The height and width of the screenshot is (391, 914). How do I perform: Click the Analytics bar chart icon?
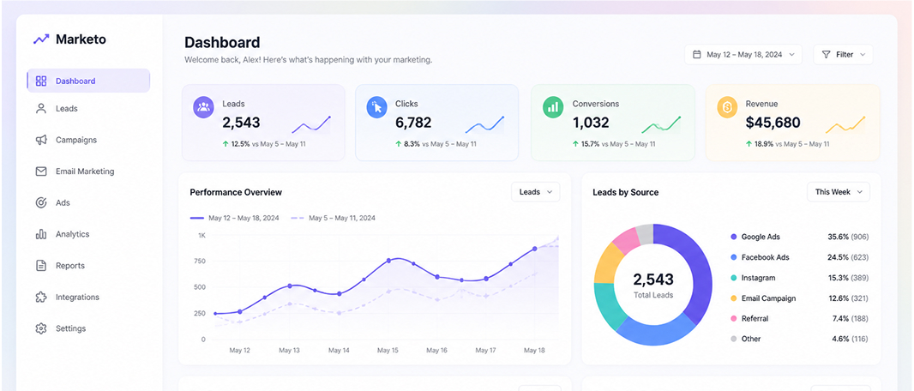[41, 234]
